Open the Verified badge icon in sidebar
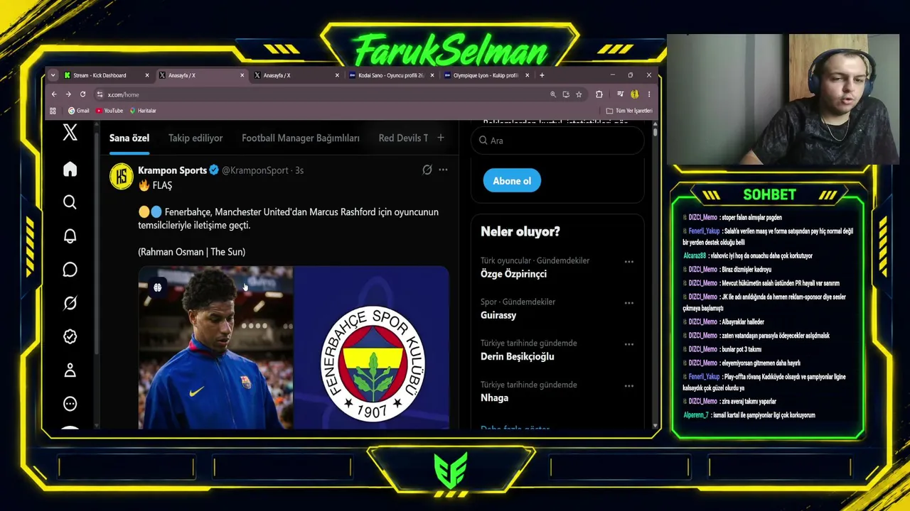The image size is (910, 511). (70, 336)
